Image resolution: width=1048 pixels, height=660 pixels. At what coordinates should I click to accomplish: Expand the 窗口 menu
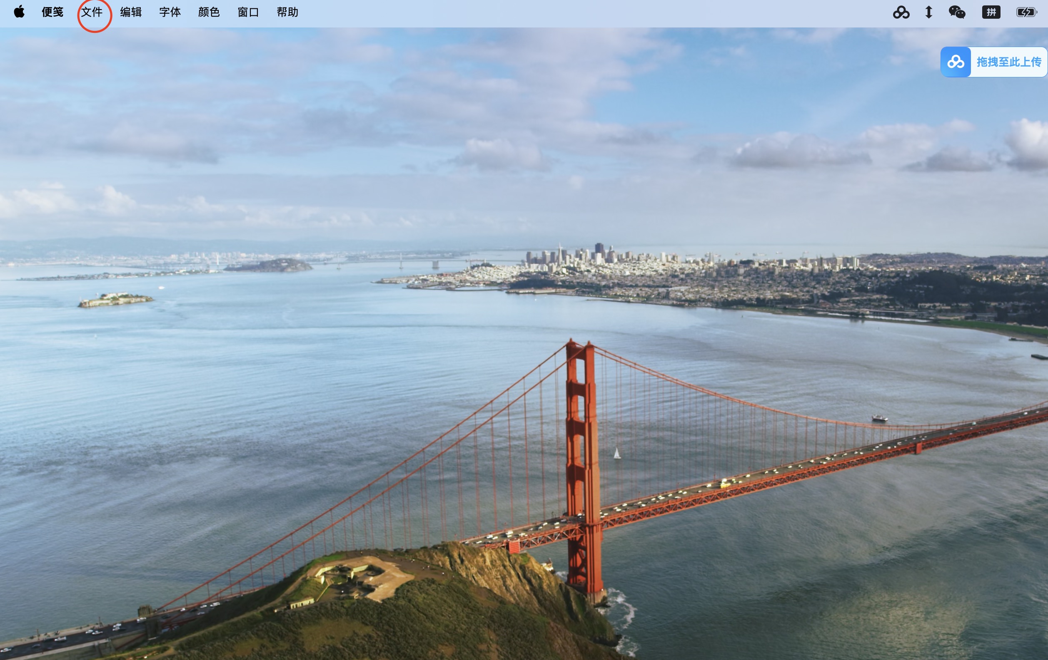pos(248,12)
